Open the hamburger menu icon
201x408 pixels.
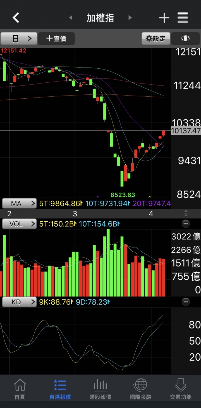[183, 18]
